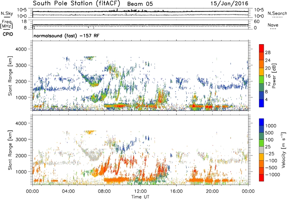The height and width of the screenshot is (199, 287).
Task: Click the Nave legend label
Action: click(273, 25)
